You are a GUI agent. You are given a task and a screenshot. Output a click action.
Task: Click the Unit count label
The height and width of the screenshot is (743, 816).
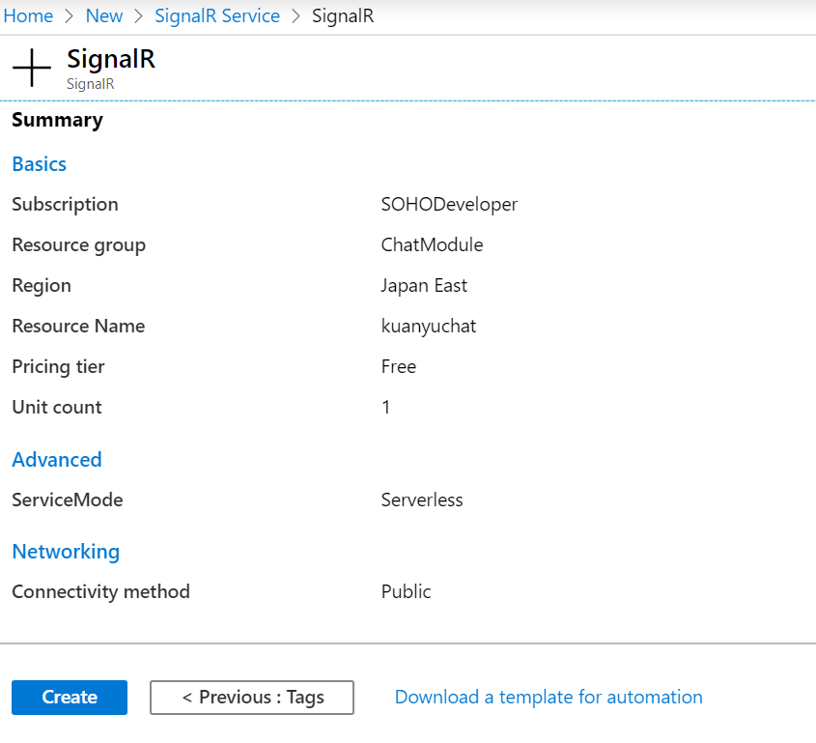pos(57,407)
